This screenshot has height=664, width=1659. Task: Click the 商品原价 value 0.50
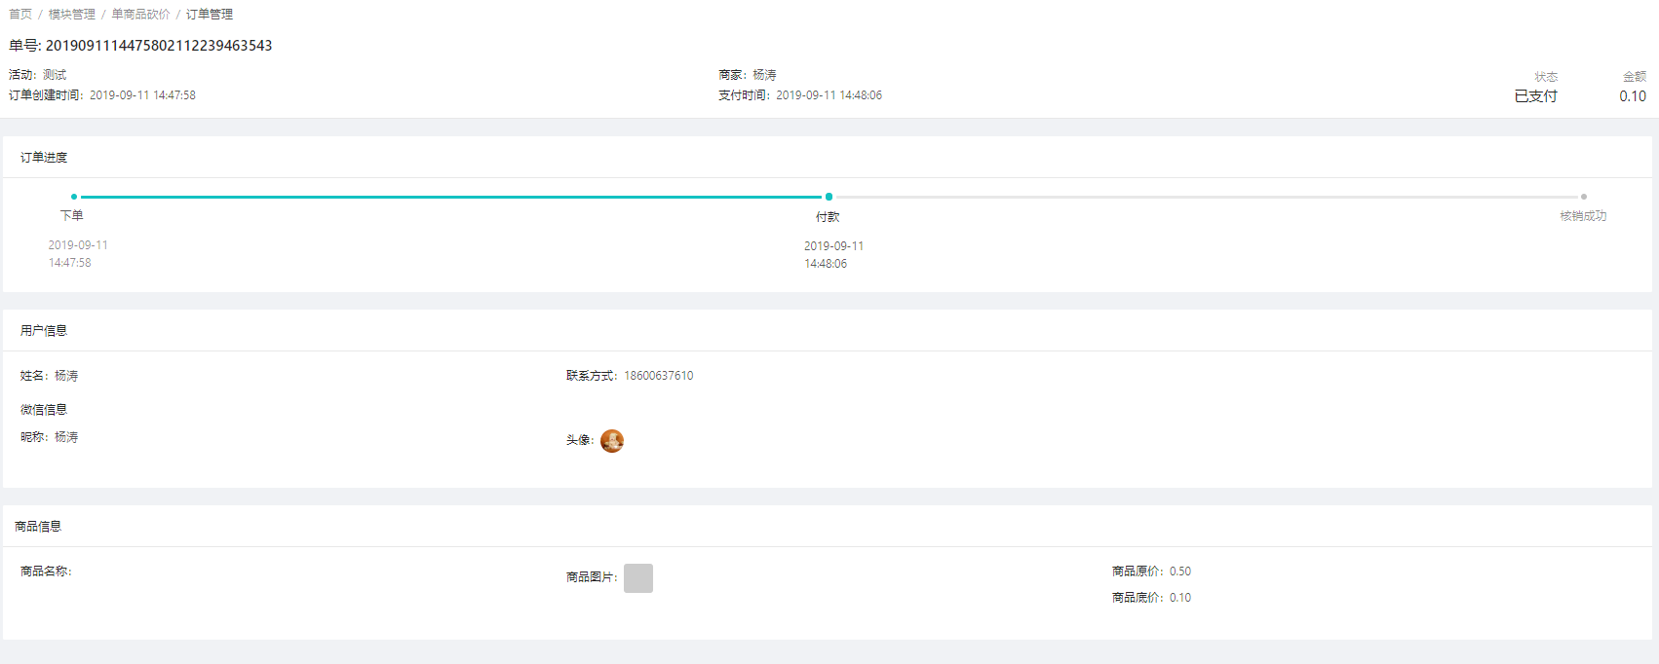pos(1180,572)
